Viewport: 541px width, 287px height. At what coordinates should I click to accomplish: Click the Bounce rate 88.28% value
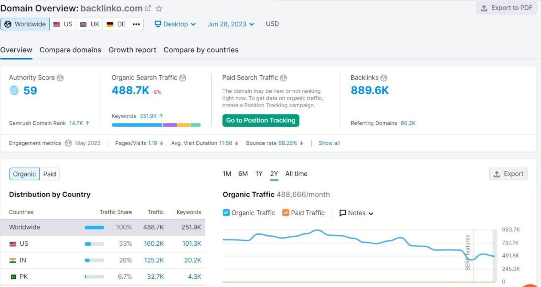click(x=287, y=143)
